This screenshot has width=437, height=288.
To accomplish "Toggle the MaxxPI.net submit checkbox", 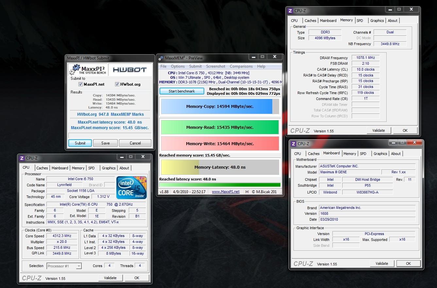I will (80, 84).
